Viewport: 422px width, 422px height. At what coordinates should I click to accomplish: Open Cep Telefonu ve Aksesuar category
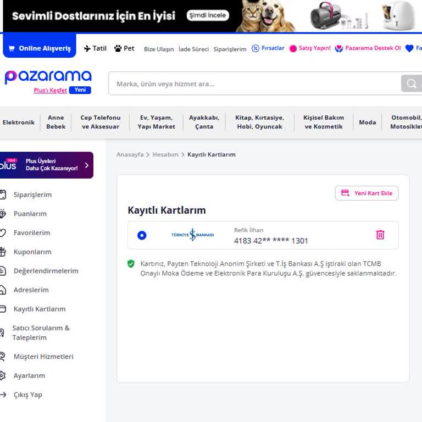[x=101, y=122]
